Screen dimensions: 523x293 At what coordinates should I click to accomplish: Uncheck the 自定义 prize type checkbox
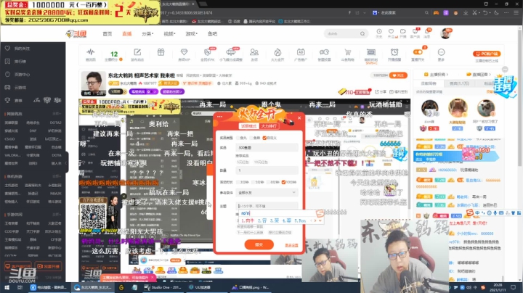264,138
